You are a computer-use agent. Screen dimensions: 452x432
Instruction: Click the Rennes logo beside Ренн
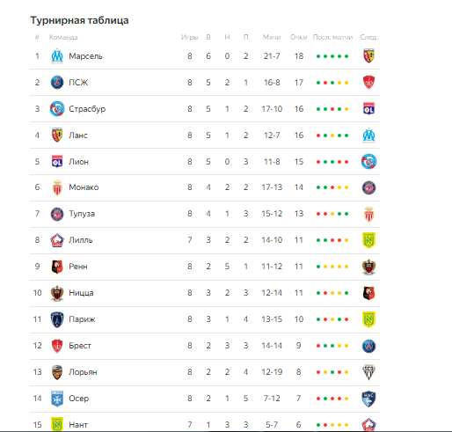coord(57,267)
